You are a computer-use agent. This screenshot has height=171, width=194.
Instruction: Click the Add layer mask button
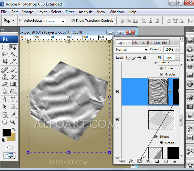click(140, 161)
